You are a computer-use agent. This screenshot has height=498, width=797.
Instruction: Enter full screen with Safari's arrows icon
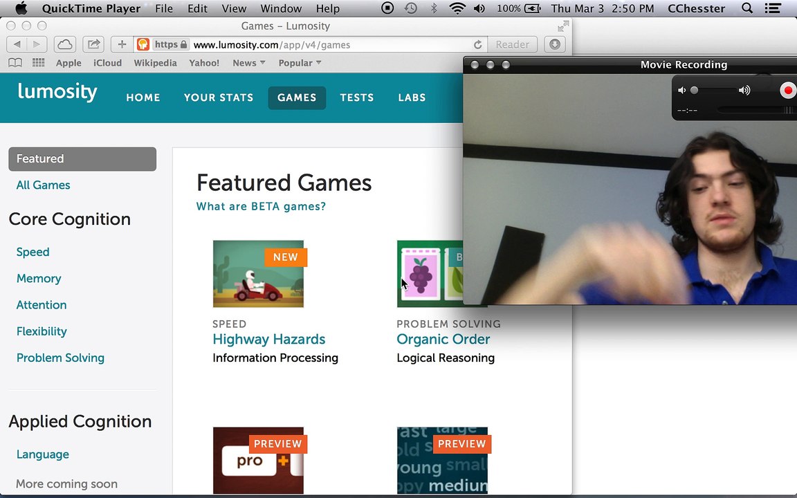pyautogui.click(x=563, y=26)
